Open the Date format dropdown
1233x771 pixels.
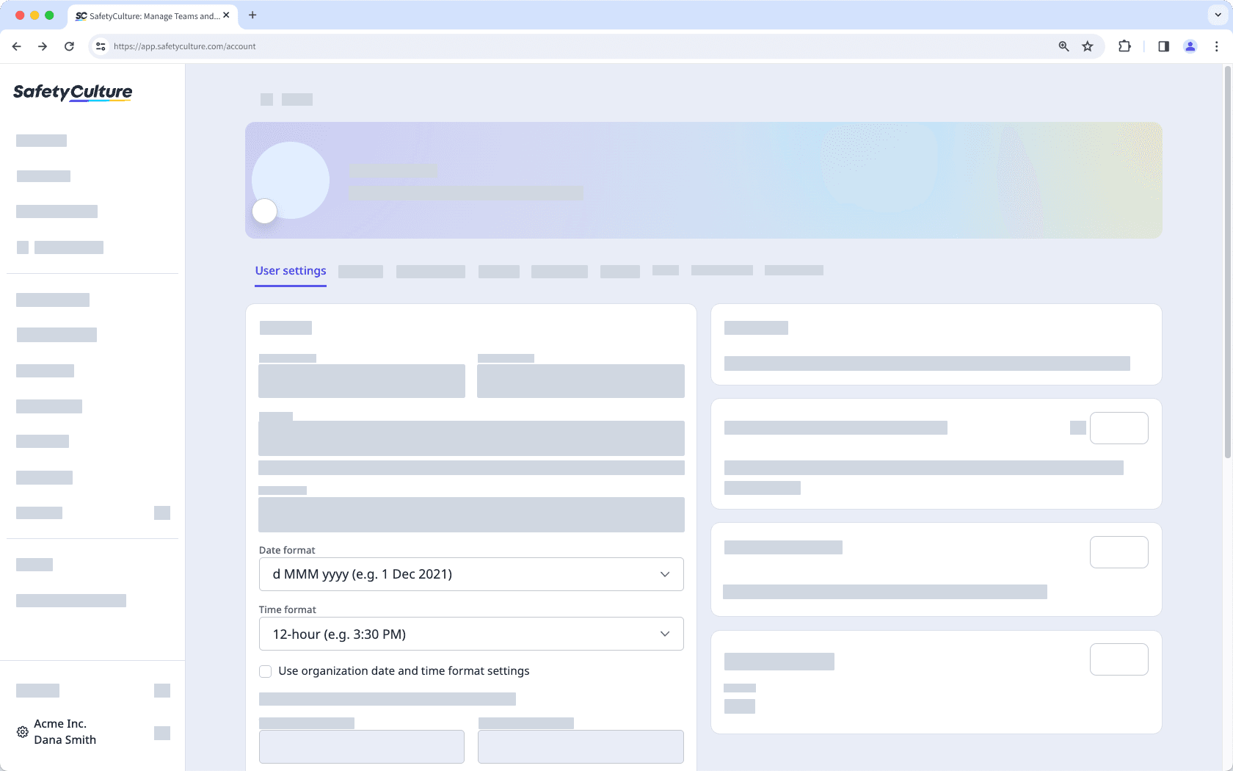point(470,574)
